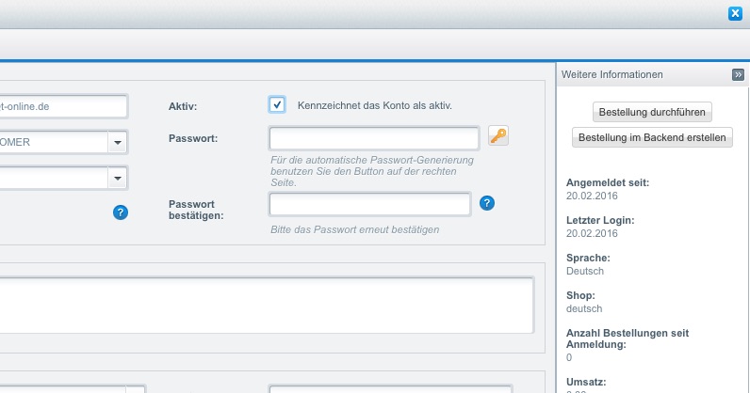The height and width of the screenshot is (393, 750).
Task: Click Bestellung im Backend erstellen button
Action: pyautogui.click(x=652, y=138)
